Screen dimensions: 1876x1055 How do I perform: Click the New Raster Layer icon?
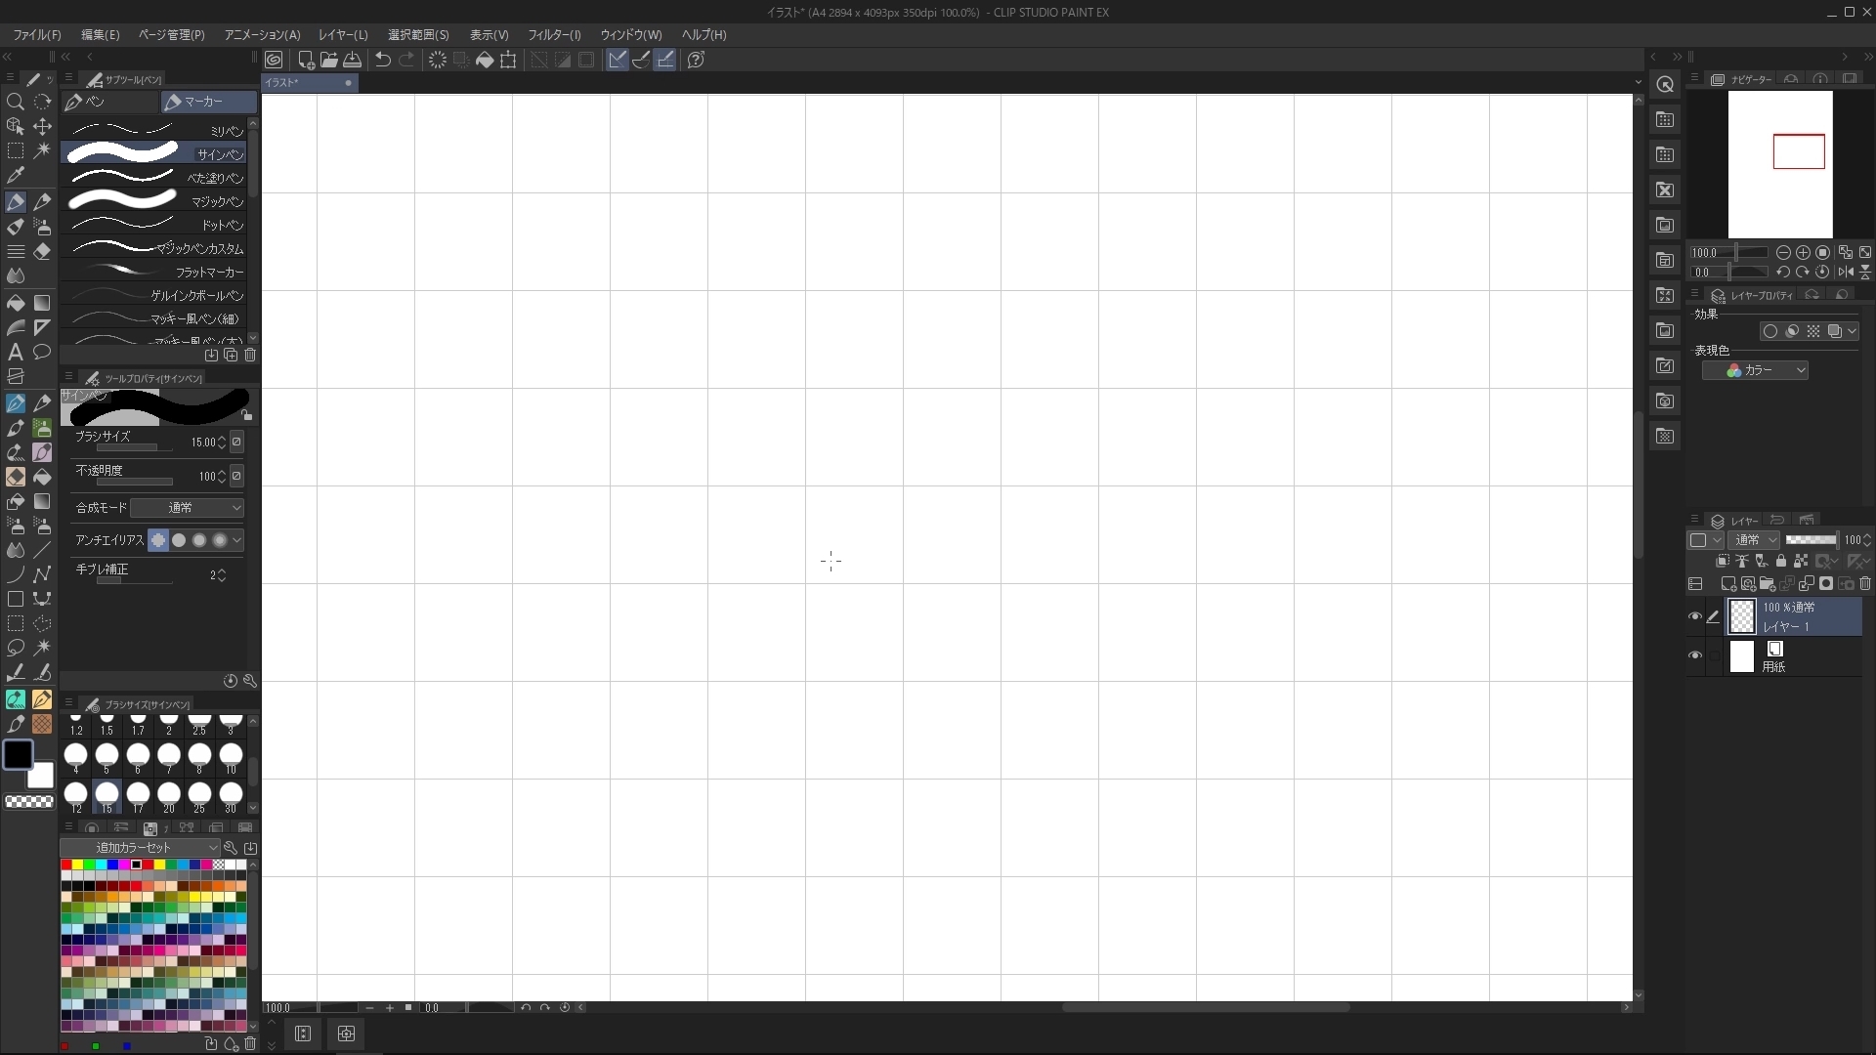pos(1728,583)
